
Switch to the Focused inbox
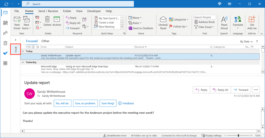[x=32, y=41]
